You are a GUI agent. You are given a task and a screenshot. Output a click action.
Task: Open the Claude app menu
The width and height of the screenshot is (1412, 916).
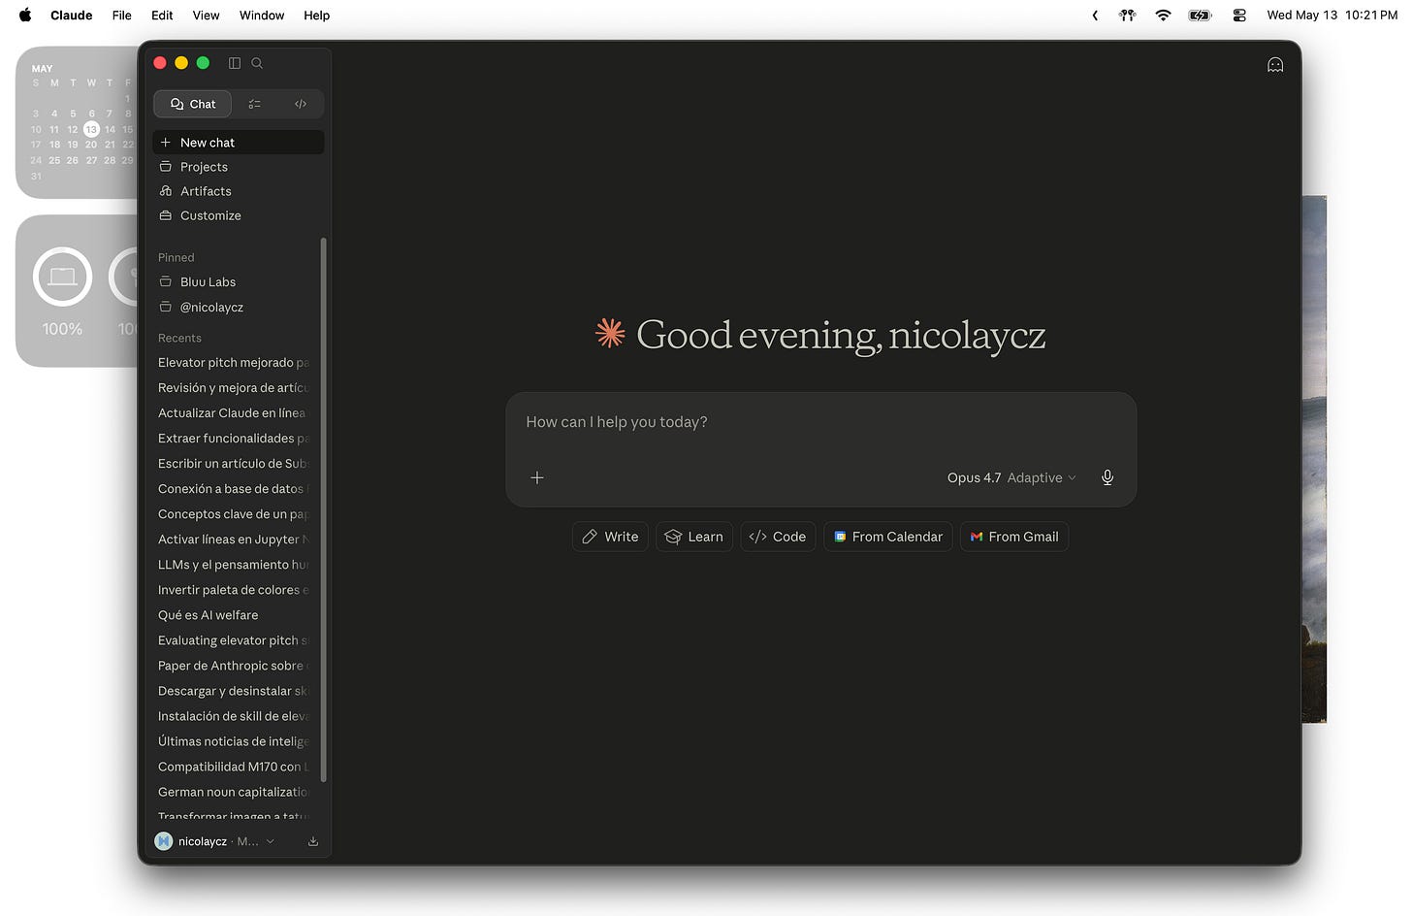pos(72,16)
